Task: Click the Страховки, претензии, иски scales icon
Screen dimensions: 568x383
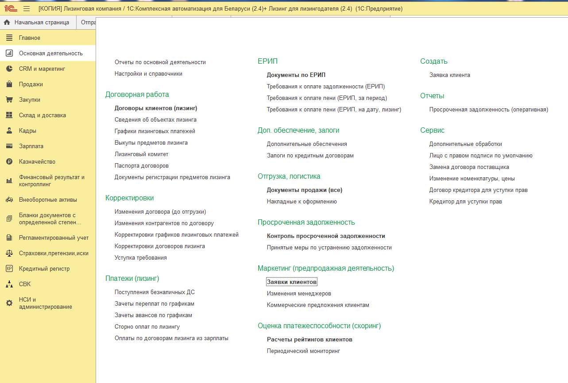Action: pyautogui.click(x=9, y=253)
